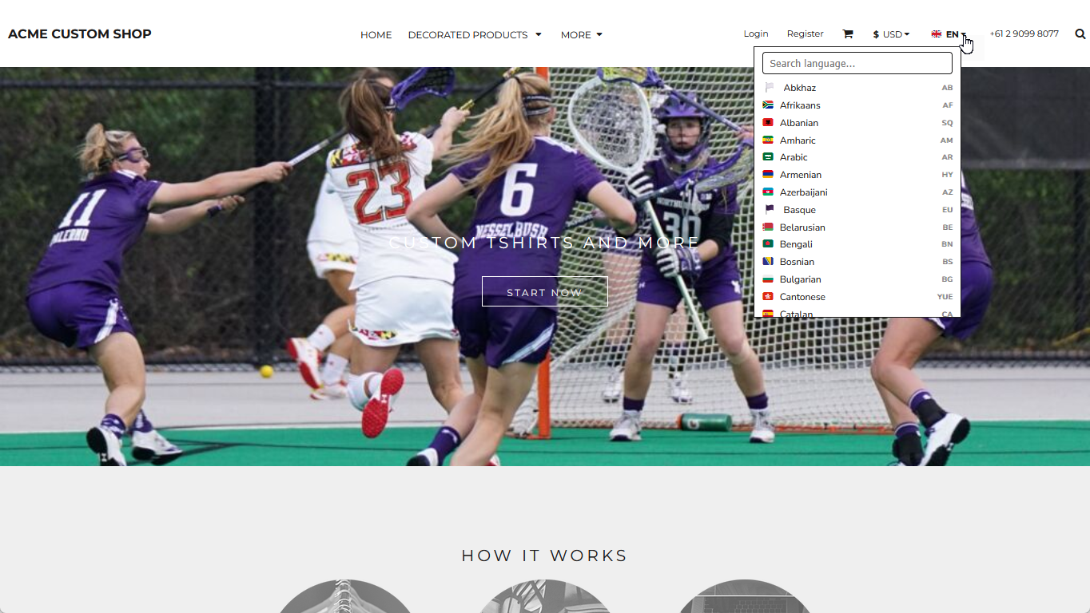Choose Azerbaijani language option
Screen dimensions: 1090x613
(x=803, y=192)
